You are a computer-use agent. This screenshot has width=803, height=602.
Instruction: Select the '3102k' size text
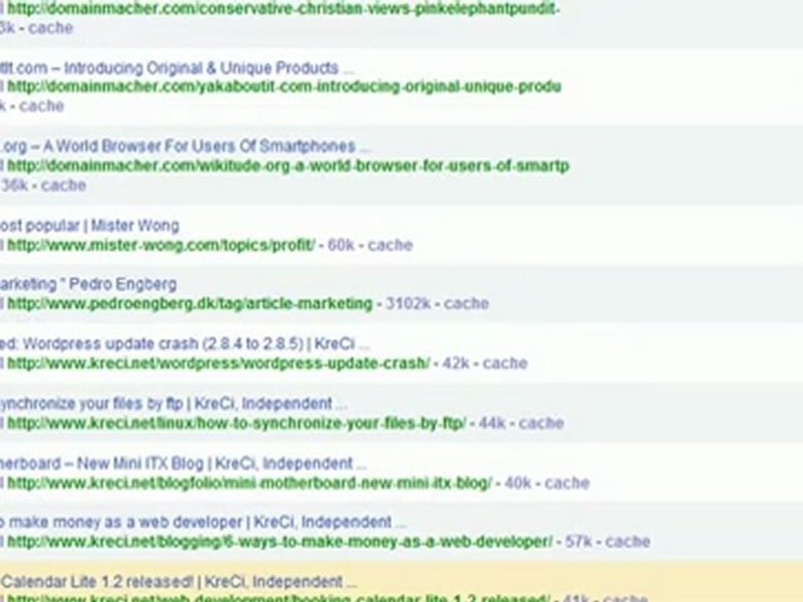(407, 304)
